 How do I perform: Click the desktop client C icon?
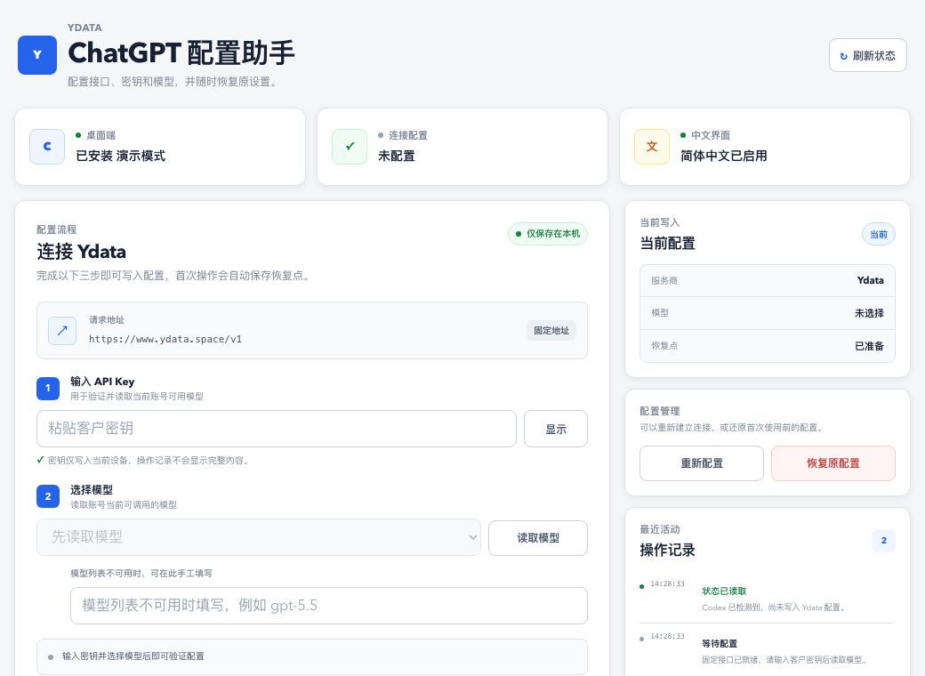point(47,146)
